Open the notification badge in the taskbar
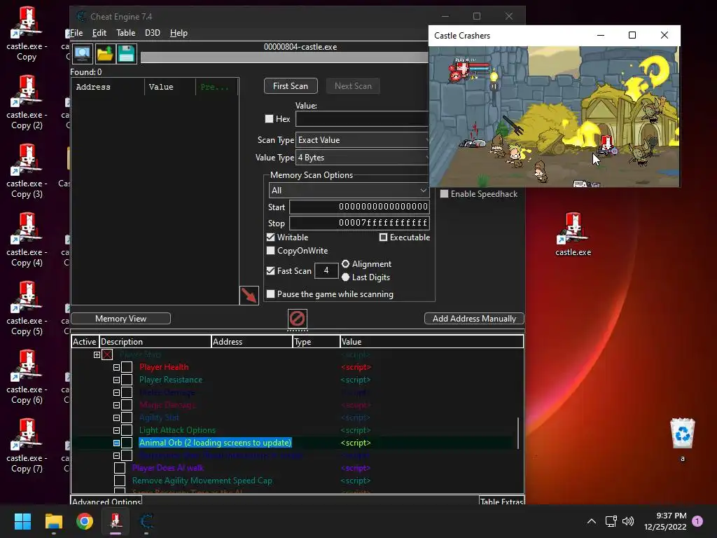The width and height of the screenshot is (717, 538). coord(697,521)
